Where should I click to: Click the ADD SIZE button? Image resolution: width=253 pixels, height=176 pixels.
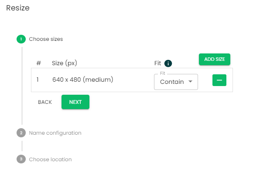pos(215,59)
